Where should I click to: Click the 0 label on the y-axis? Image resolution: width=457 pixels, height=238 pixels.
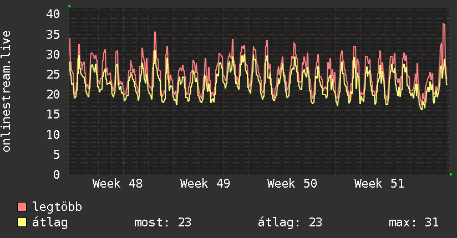(x=56, y=174)
